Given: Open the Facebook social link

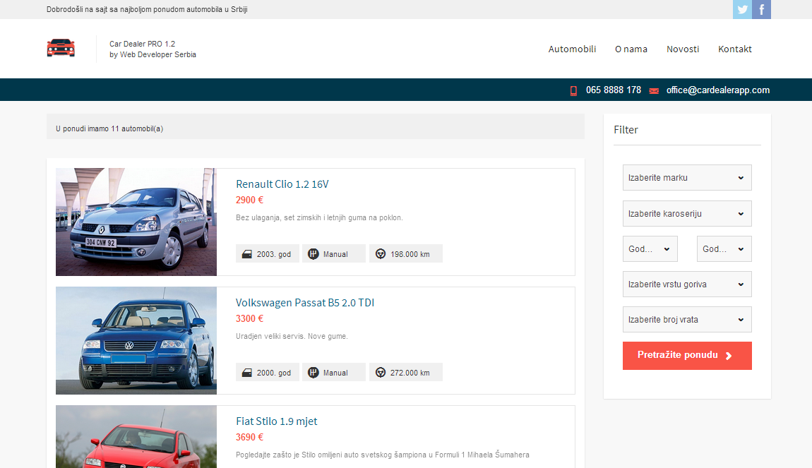Looking at the screenshot, I should coord(761,9).
